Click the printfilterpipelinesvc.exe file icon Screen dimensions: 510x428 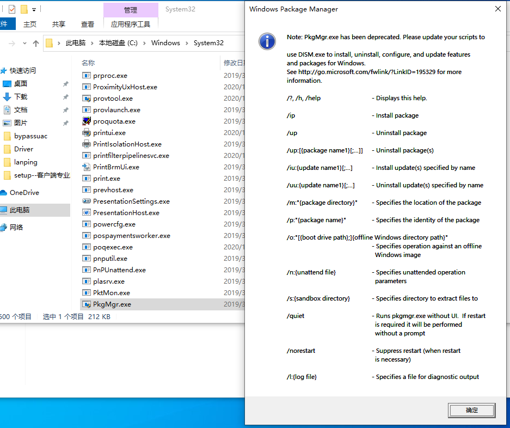point(86,156)
